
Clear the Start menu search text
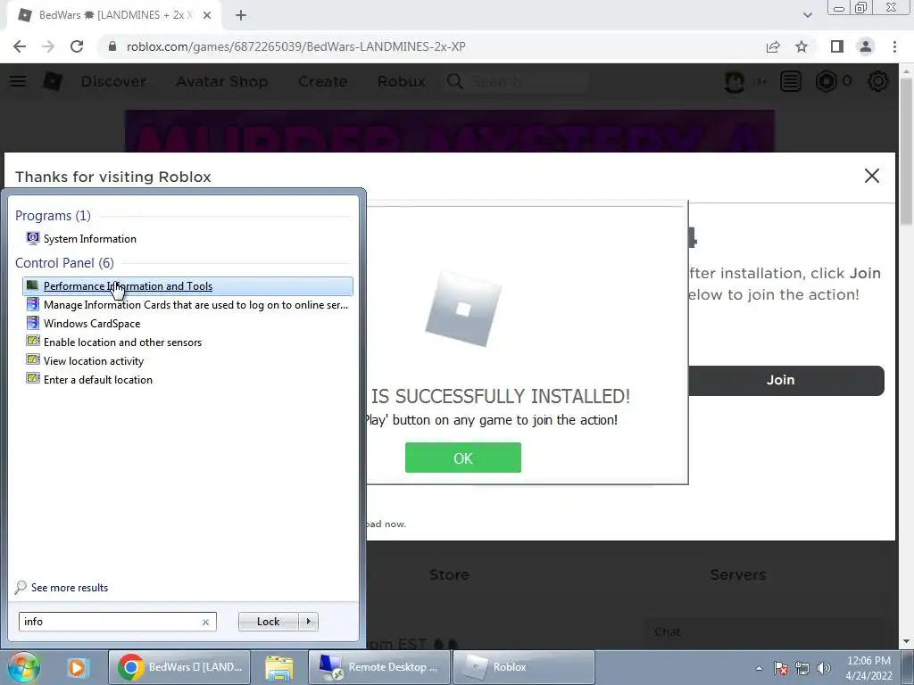pos(205,622)
